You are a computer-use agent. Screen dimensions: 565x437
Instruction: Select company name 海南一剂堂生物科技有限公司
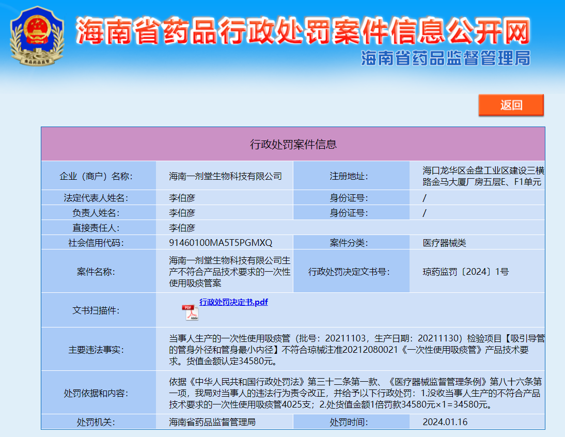(x=225, y=176)
